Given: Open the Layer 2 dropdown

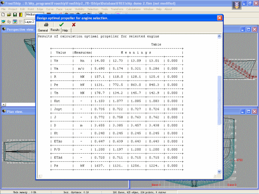Looking at the screenshot, I should 29,22.
